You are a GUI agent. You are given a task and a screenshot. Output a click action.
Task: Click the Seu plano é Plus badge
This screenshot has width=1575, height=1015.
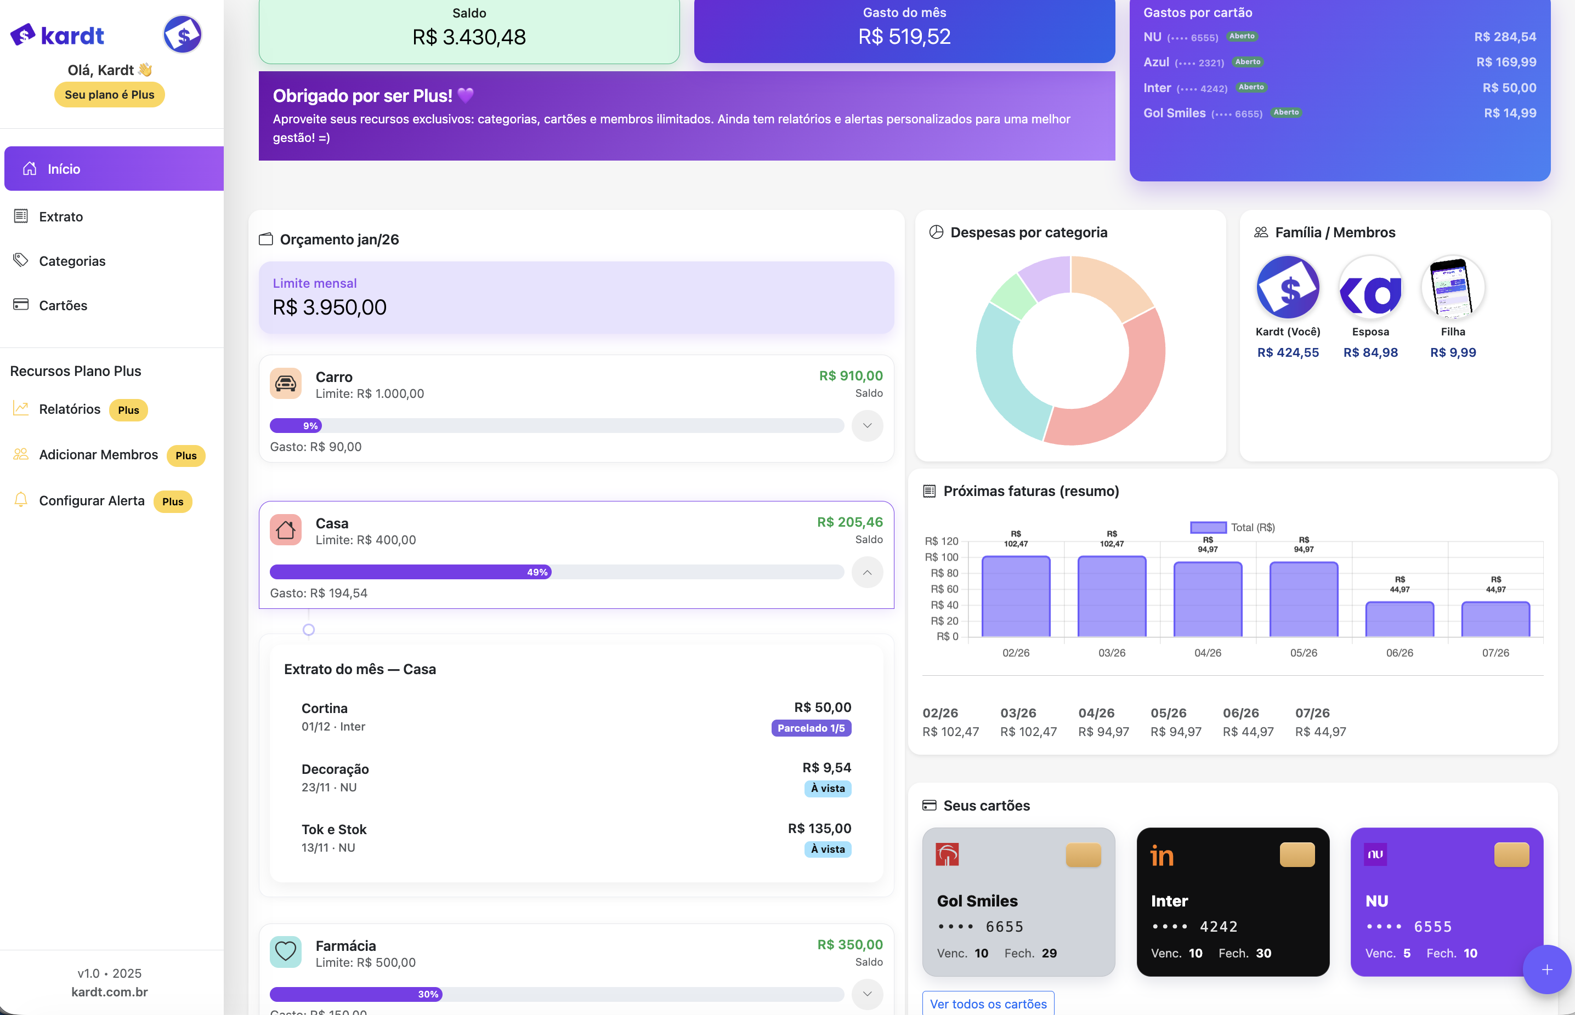[110, 95]
